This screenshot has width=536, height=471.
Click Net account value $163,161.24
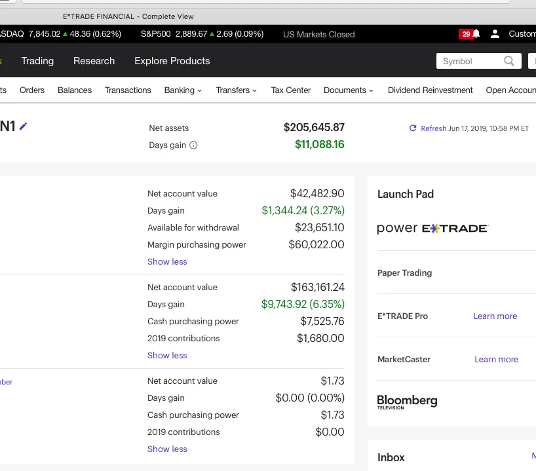click(x=318, y=287)
